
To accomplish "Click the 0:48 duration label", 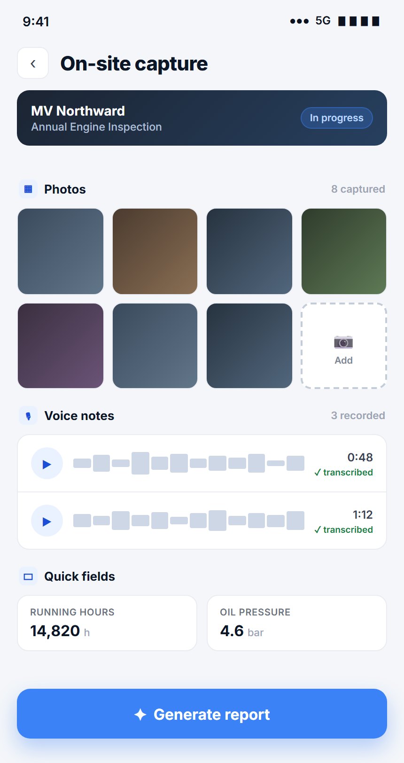I will [360, 457].
